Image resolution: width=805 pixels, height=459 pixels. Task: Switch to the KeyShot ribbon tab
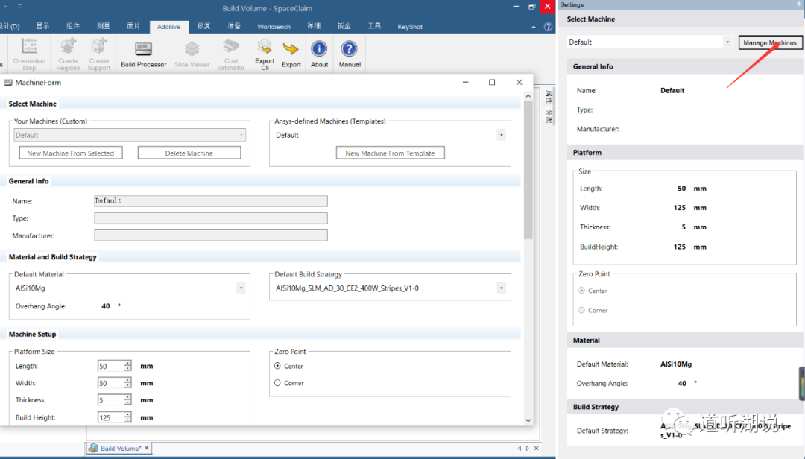click(x=410, y=27)
